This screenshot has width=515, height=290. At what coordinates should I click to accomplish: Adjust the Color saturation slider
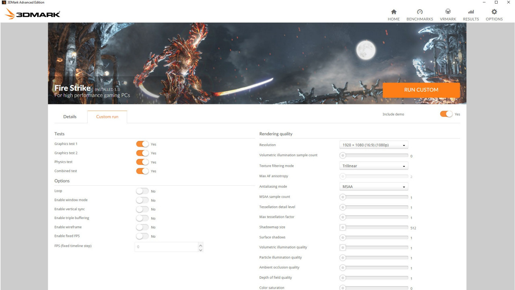[x=374, y=288]
